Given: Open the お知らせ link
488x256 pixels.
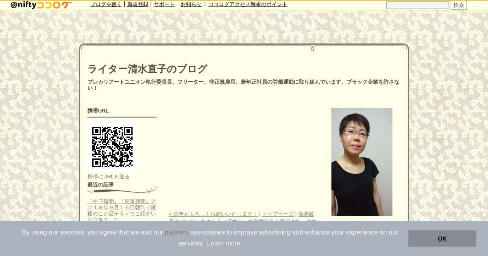Looking at the screenshot, I should [x=191, y=4].
